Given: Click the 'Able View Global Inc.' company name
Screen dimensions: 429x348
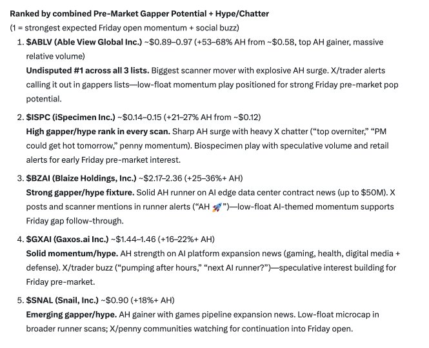Looking at the screenshot, I should pos(98,42).
